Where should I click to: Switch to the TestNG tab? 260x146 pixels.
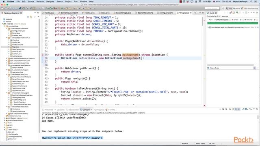[110, 110]
